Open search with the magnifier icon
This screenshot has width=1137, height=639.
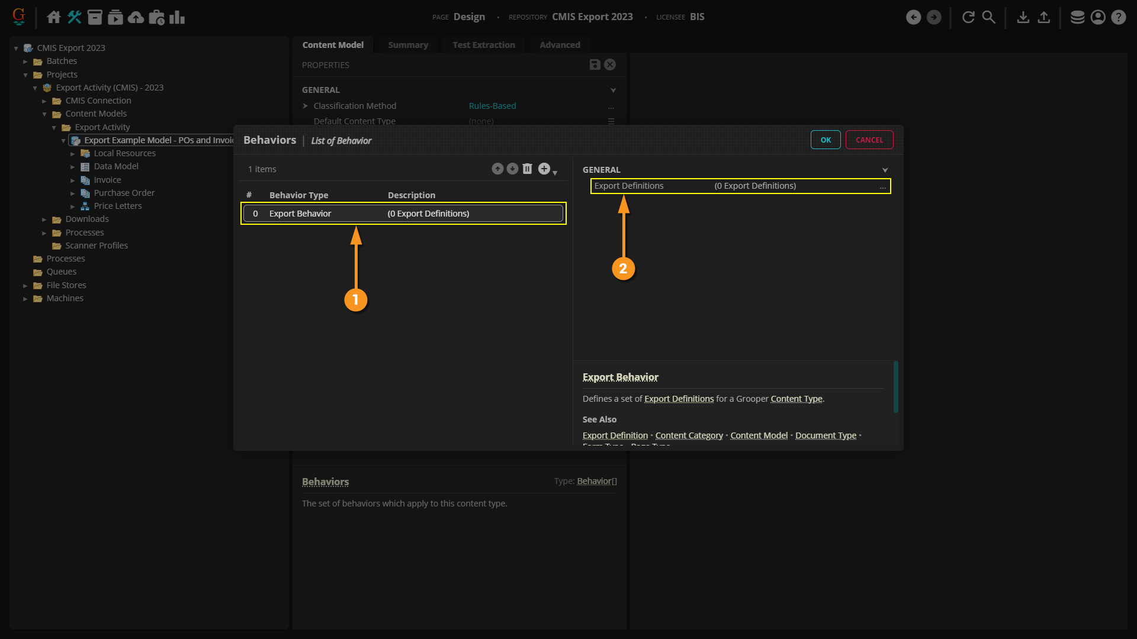tap(989, 17)
